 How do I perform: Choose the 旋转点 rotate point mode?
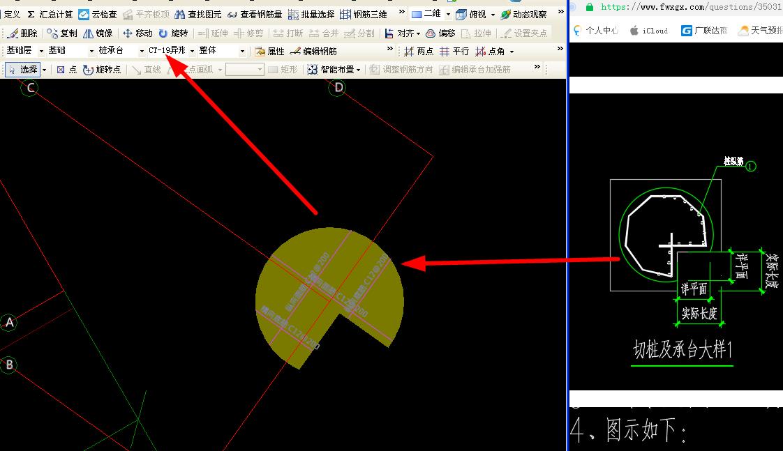click(x=103, y=69)
